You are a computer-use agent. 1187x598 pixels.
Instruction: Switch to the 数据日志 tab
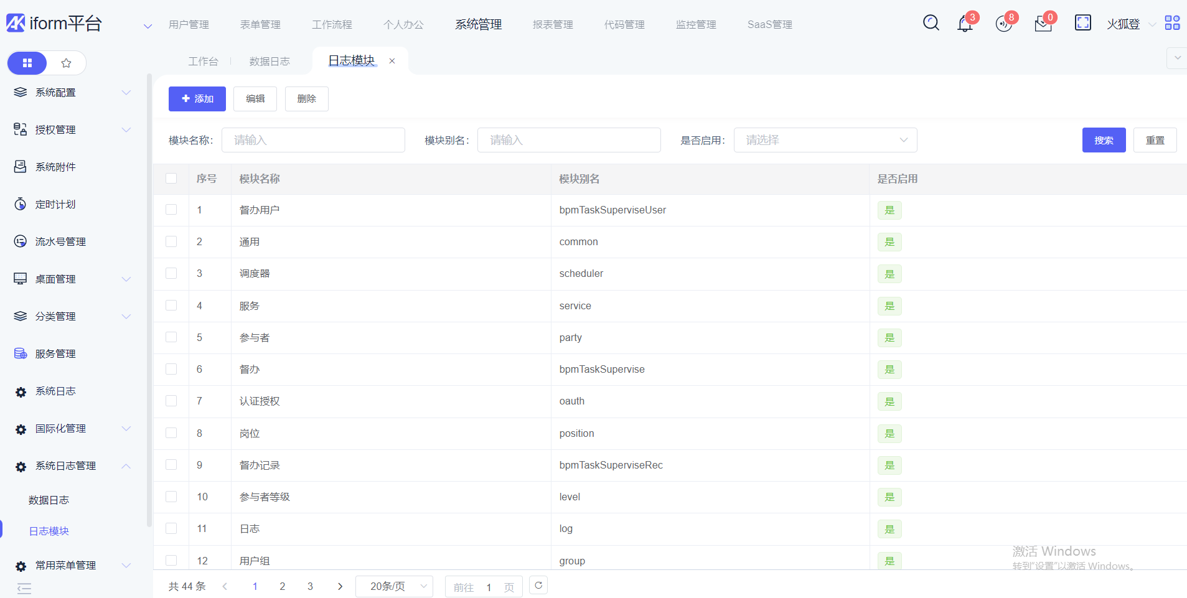(269, 61)
